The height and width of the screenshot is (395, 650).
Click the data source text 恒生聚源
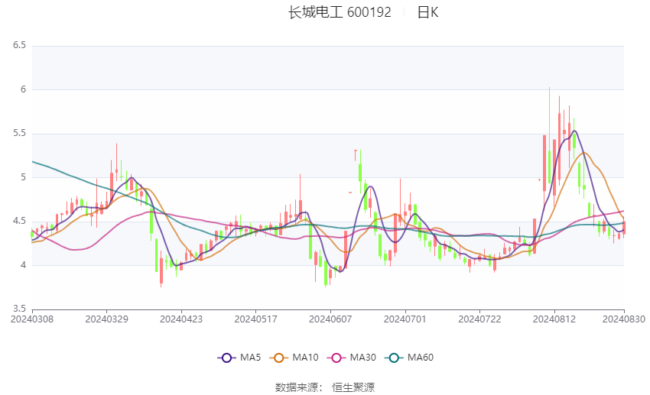click(x=353, y=387)
